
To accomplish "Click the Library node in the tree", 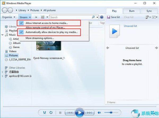I will tap(13, 27).
